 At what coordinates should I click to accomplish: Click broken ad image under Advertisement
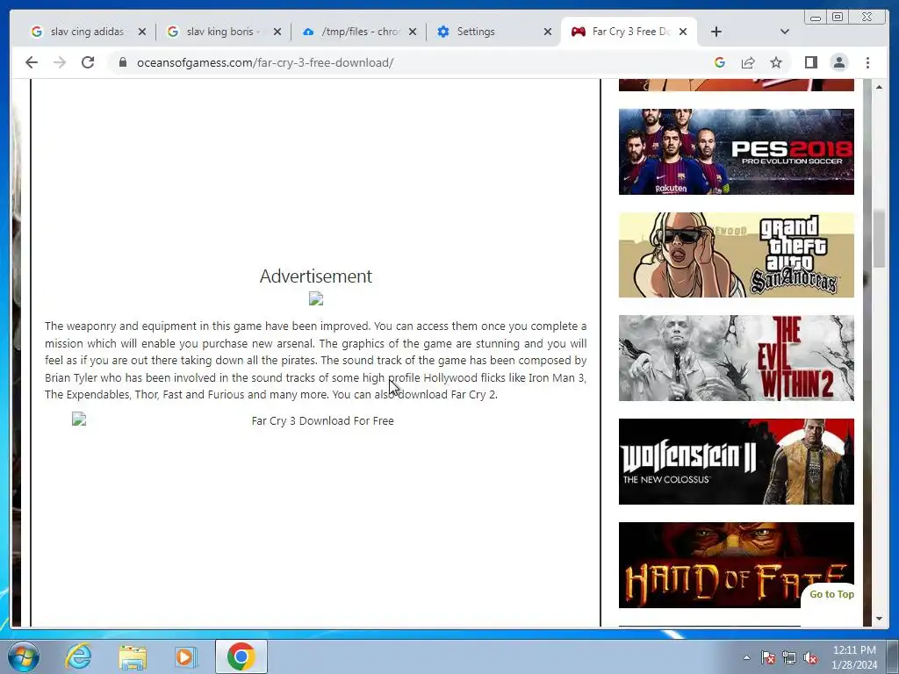pos(316,298)
